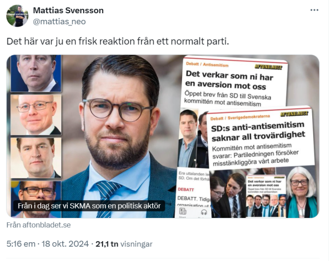This screenshot has height=261, width=331.
Task: Click the 'Från aftonbladet.se' source link
Action: click(39, 225)
